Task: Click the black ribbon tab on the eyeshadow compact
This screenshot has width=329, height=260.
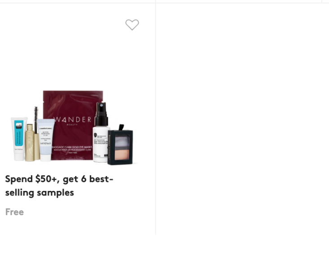Action: click(x=121, y=127)
